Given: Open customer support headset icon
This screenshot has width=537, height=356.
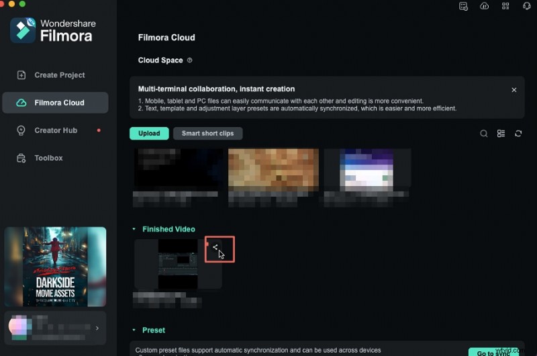Looking at the screenshot, I should click(527, 6).
